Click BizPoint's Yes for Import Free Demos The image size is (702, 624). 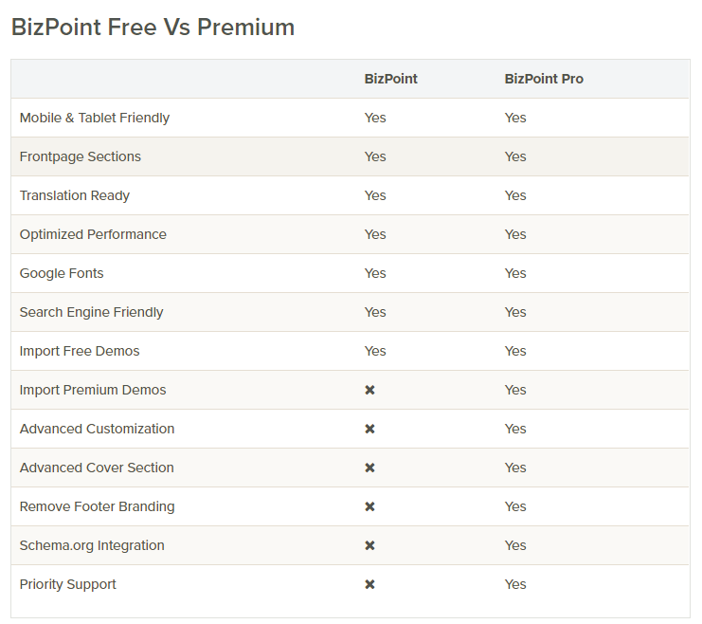coord(375,351)
